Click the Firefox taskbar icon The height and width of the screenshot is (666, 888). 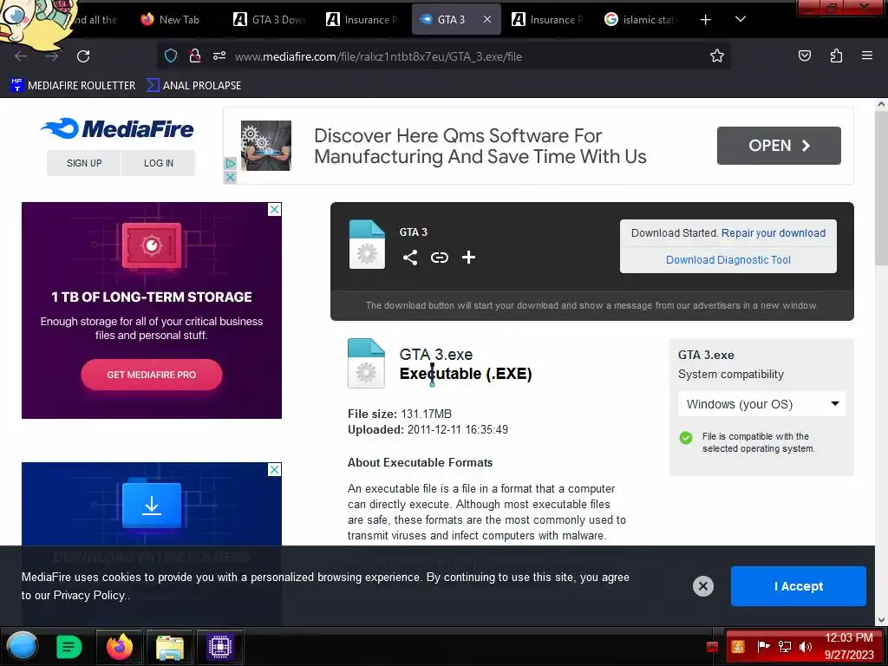(120, 646)
